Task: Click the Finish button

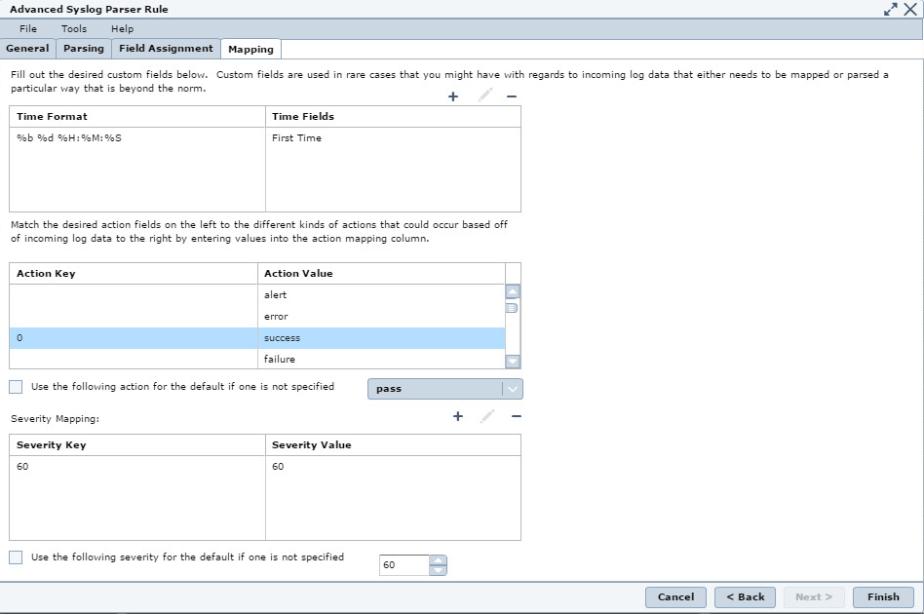Action: point(882,596)
